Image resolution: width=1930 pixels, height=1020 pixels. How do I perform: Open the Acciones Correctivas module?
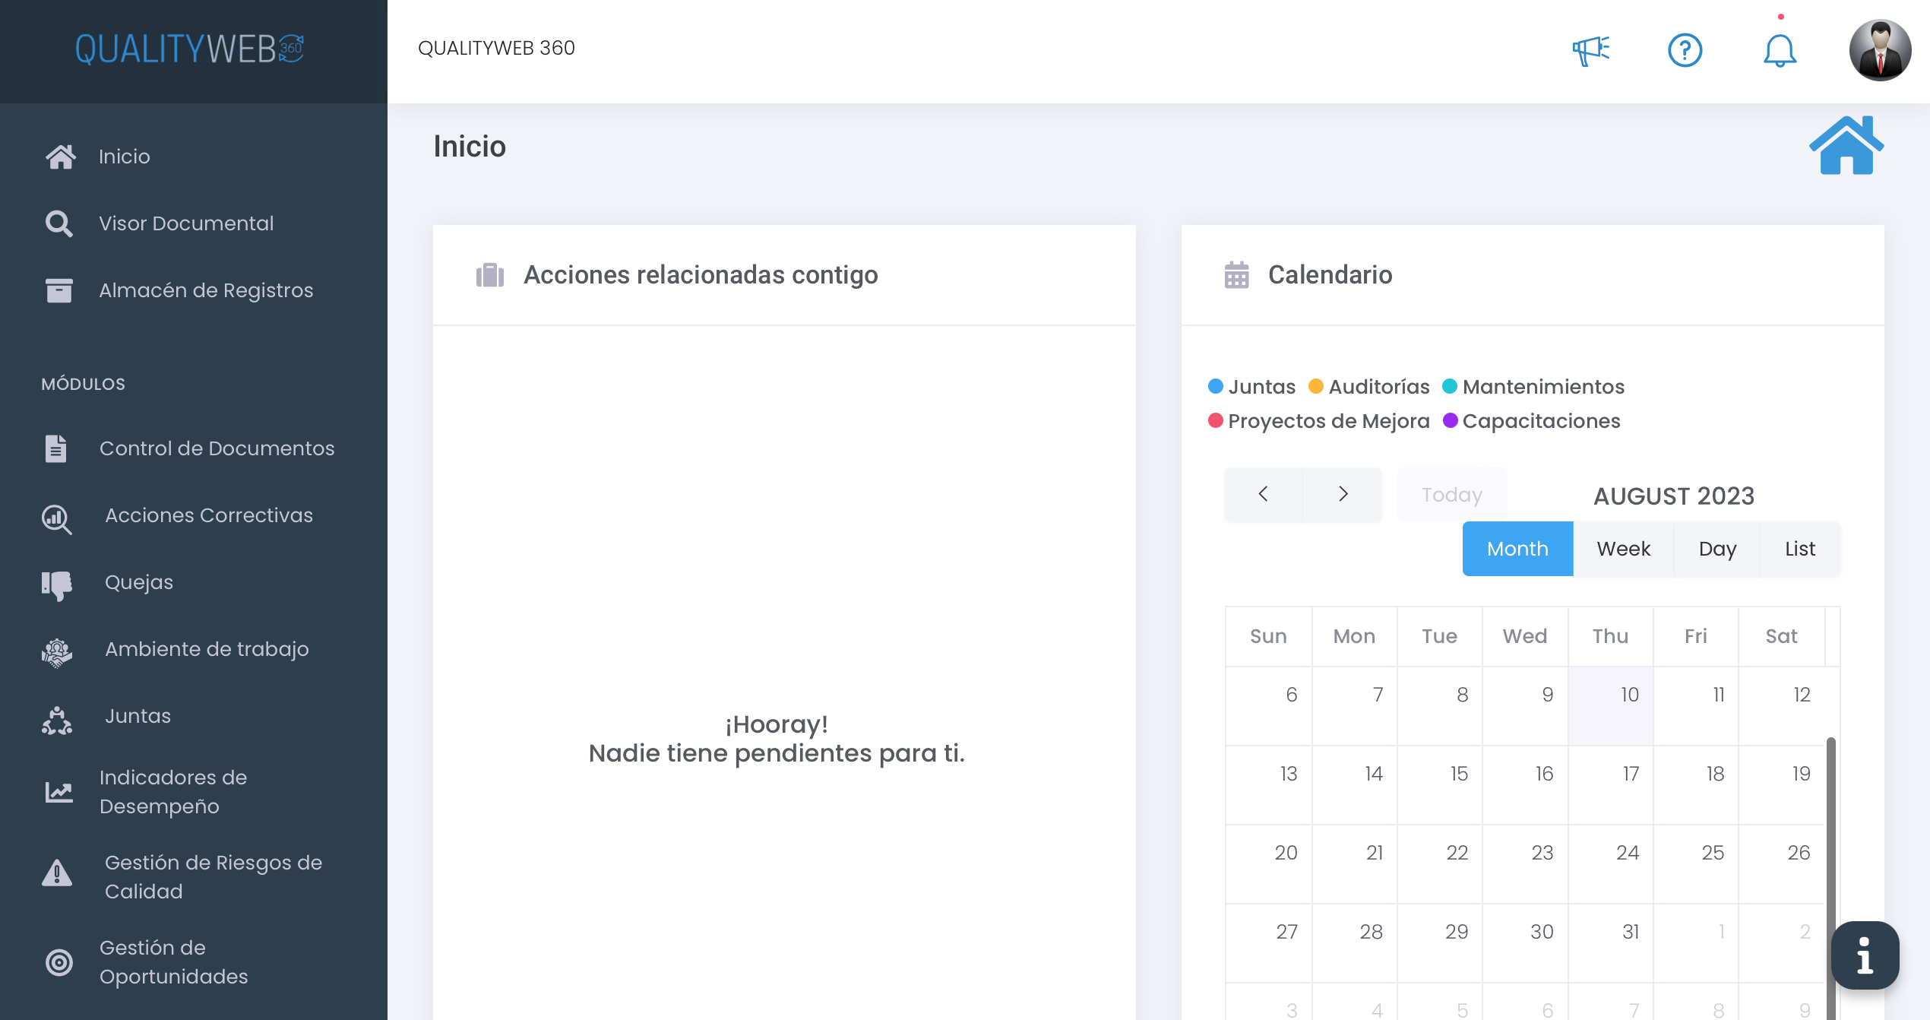[x=208, y=515]
